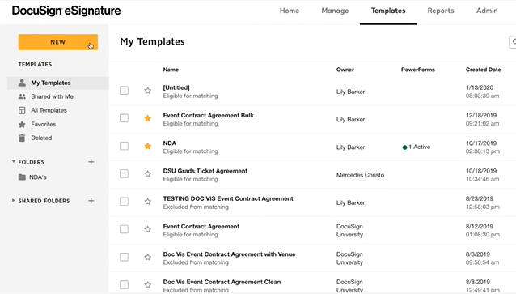Screen dimensions: 516x294
Task: Favorite TESTING DOC VIS Event Contract star
Action: [148, 202]
